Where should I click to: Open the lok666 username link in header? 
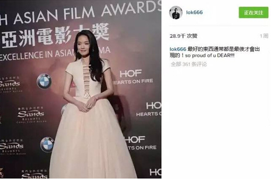[194, 12]
